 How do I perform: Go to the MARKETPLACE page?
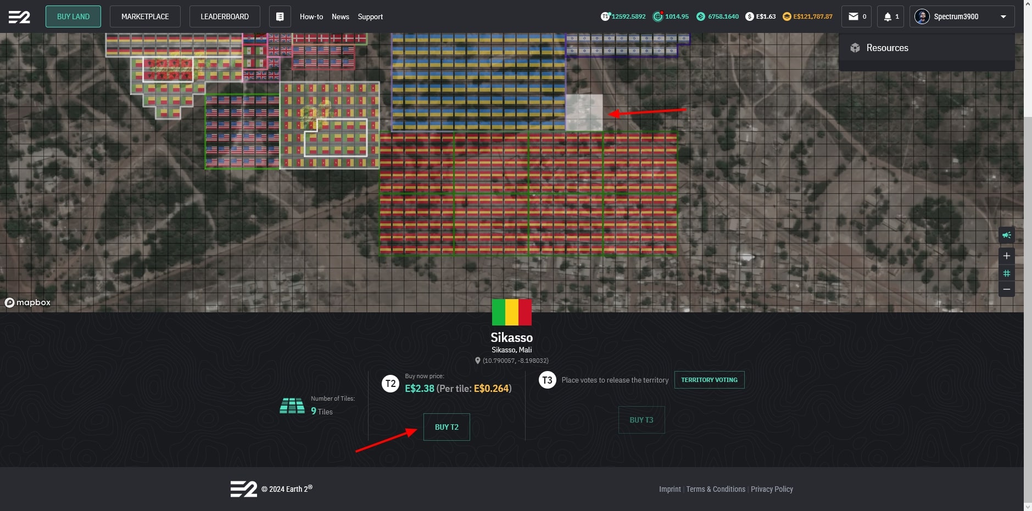coord(145,16)
